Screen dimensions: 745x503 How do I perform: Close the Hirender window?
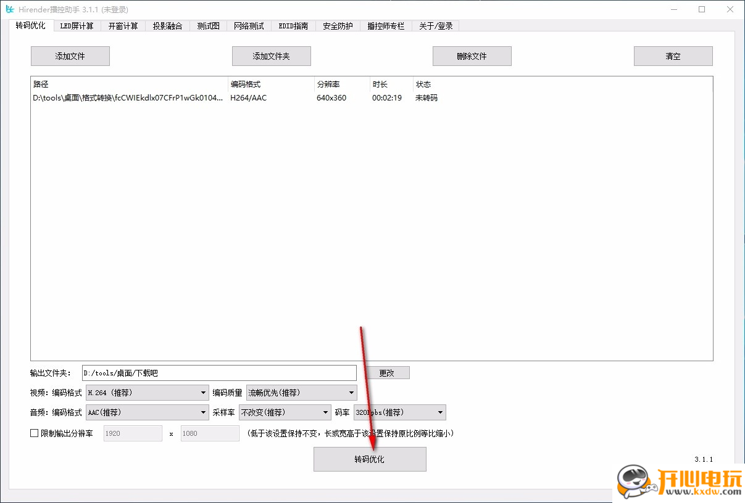point(730,9)
